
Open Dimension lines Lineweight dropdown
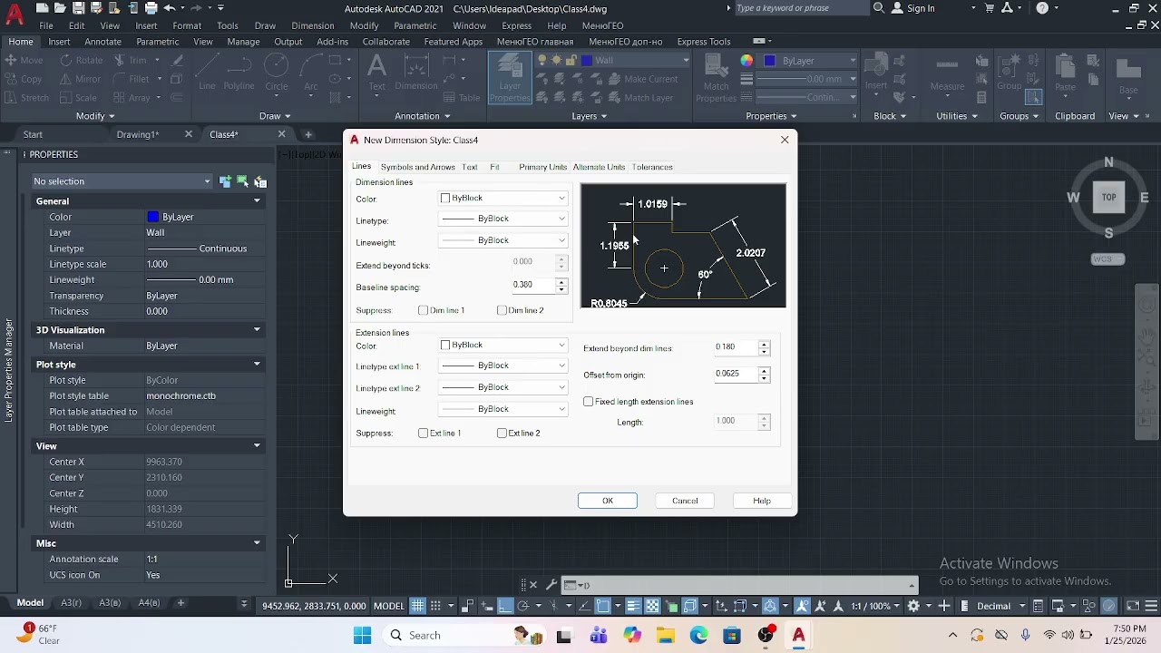coord(503,240)
